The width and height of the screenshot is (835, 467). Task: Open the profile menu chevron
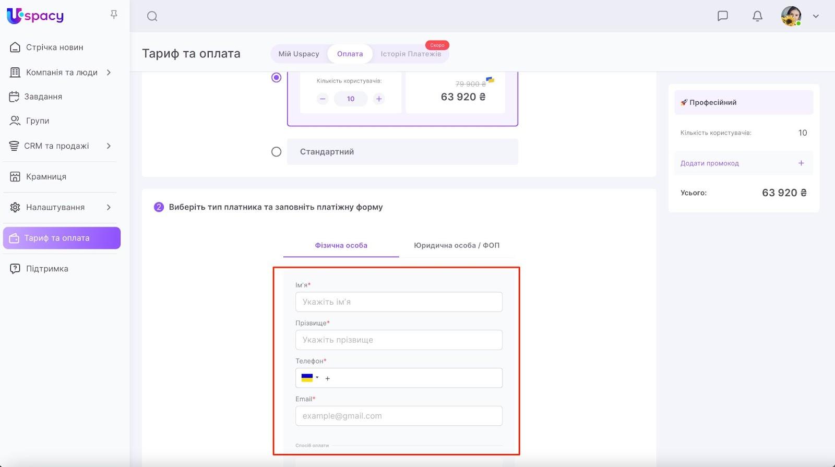(x=816, y=16)
